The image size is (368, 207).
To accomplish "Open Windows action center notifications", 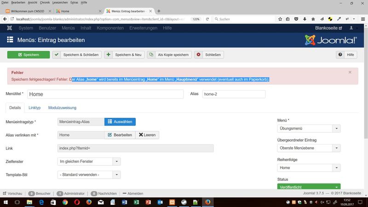I will (x=360, y=202).
